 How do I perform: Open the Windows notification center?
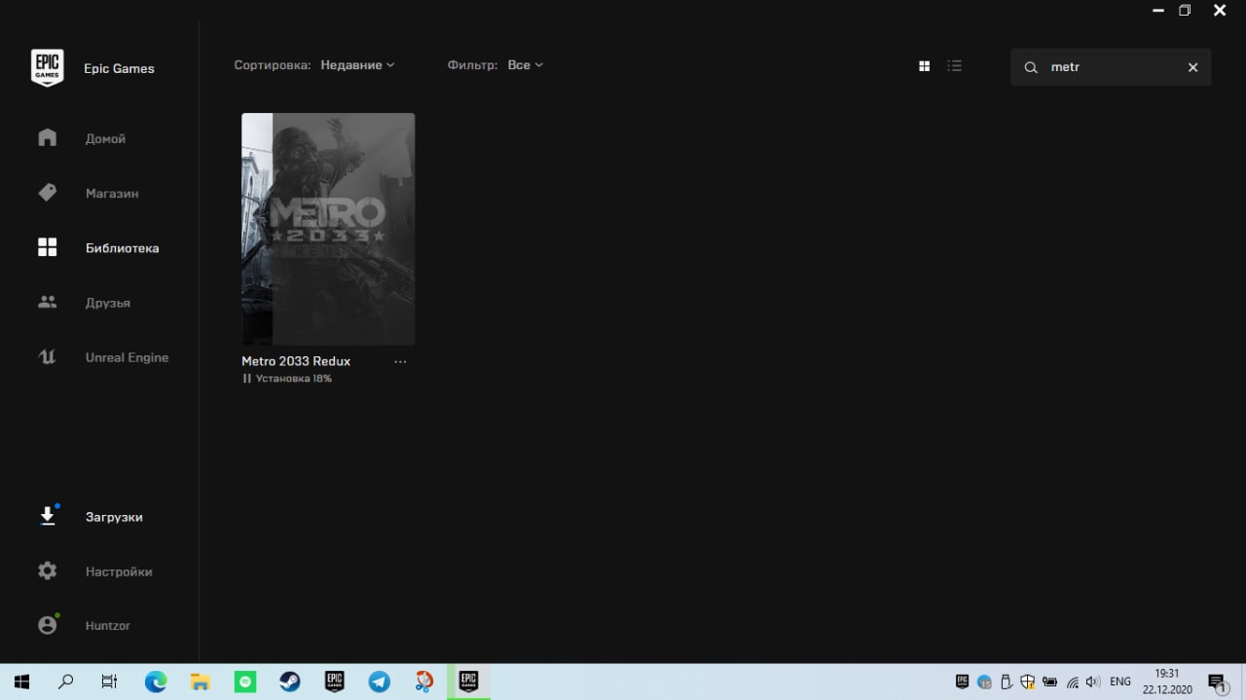pos(1218,682)
